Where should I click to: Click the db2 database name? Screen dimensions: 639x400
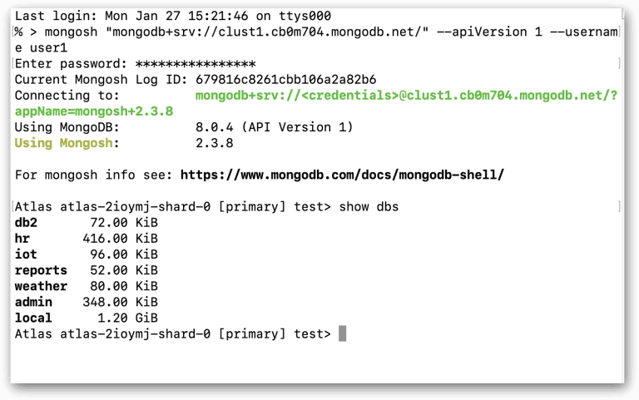[26, 222]
